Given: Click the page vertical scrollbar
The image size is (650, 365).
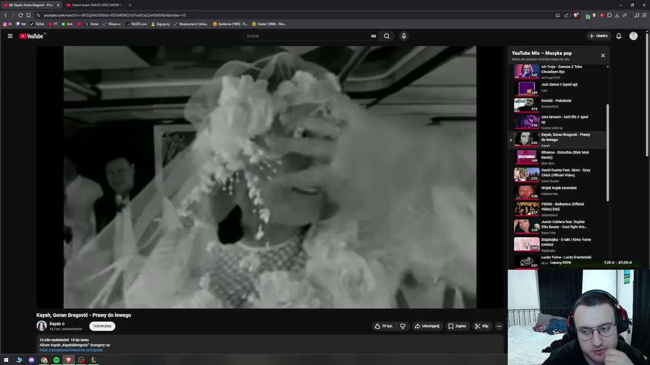Looking at the screenshot, I should (647, 94).
